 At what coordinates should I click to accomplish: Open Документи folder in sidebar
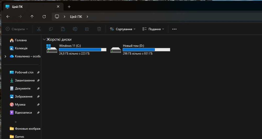20,88
